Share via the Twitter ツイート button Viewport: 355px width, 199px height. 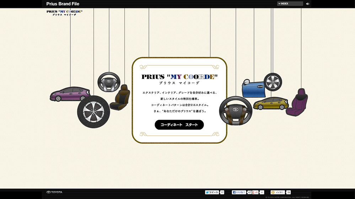[212, 192]
